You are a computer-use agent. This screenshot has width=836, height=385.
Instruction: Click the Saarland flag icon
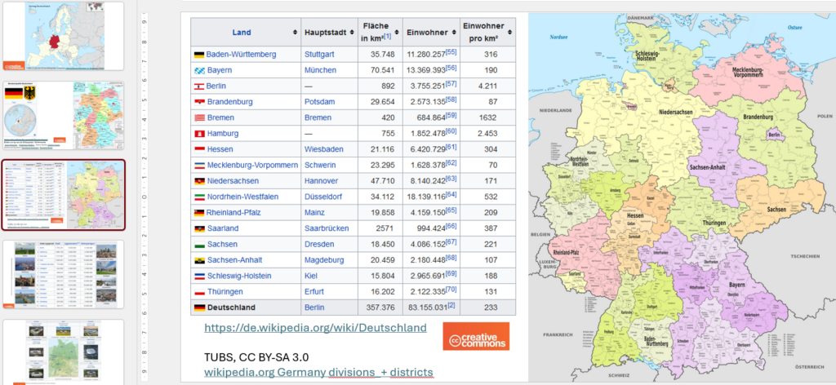click(x=198, y=228)
